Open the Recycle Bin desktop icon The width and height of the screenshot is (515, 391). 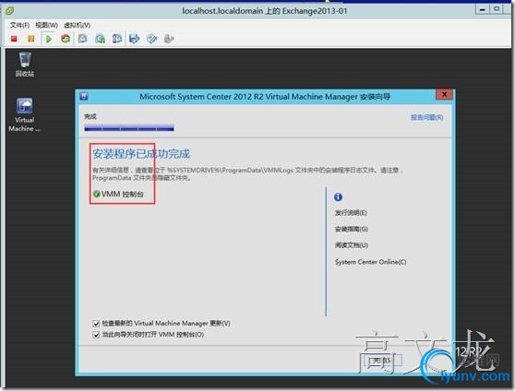tap(25, 65)
